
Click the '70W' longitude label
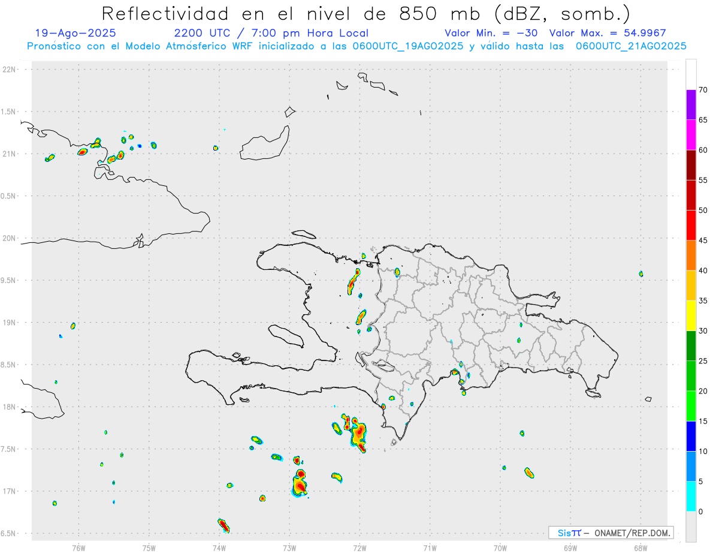[x=500, y=548]
